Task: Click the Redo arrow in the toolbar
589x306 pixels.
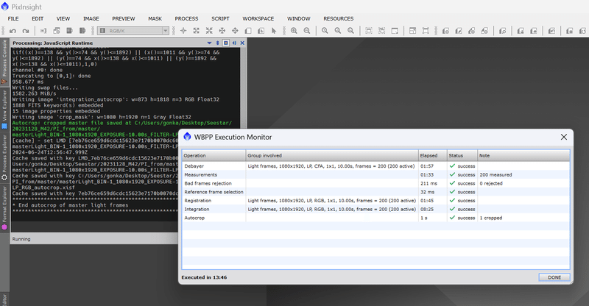Action: 26,31
